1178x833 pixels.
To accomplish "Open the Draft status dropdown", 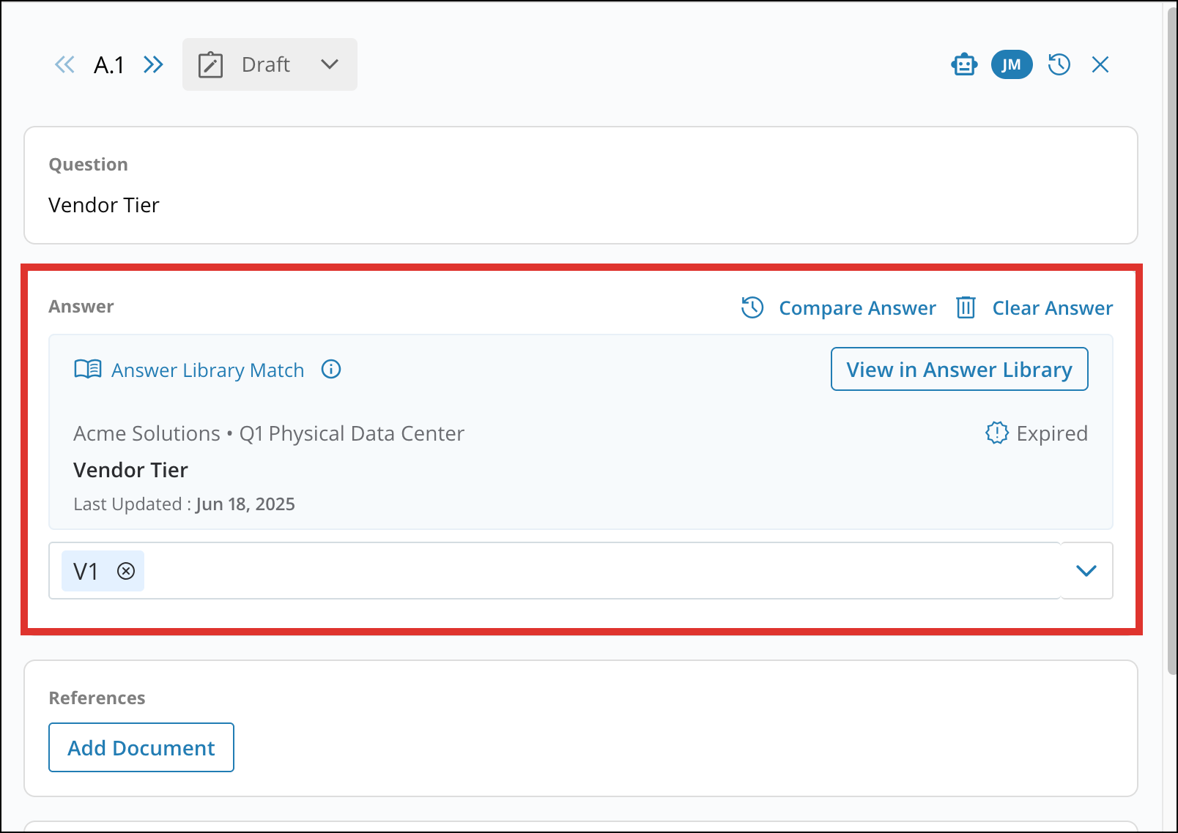I will coord(270,64).
